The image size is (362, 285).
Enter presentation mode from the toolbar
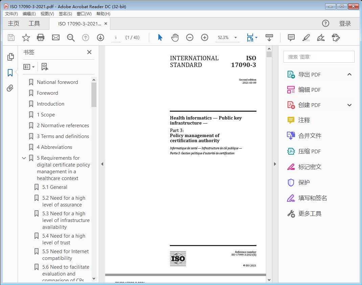(x=269, y=38)
